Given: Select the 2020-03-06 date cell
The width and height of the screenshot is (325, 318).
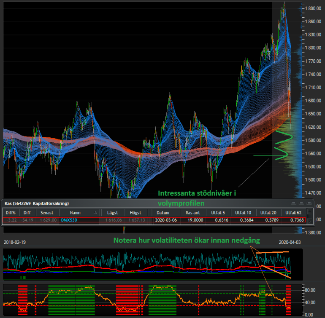Looking at the screenshot, I should pyautogui.click(x=165, y=220).
